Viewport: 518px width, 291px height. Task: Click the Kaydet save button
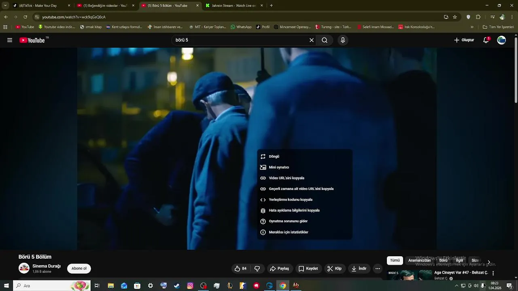tap(308, 268)
